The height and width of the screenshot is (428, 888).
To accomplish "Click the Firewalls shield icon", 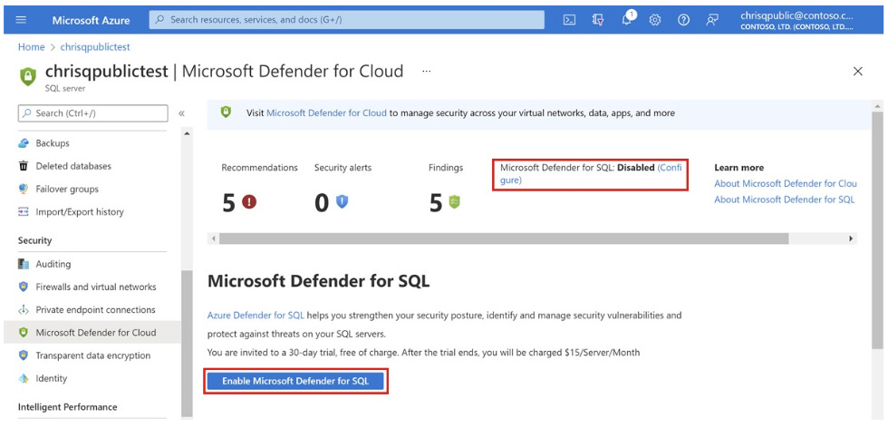I will (24, 287).
